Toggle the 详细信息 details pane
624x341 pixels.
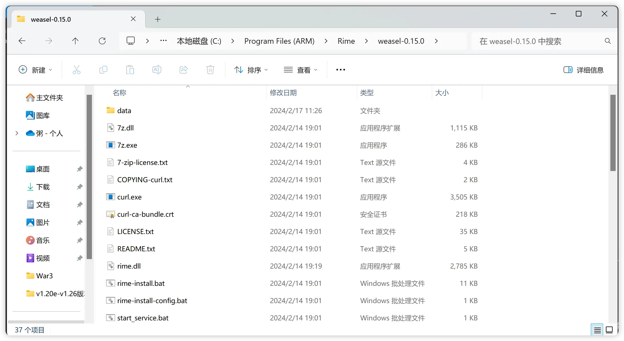click(x=583, y=70)
